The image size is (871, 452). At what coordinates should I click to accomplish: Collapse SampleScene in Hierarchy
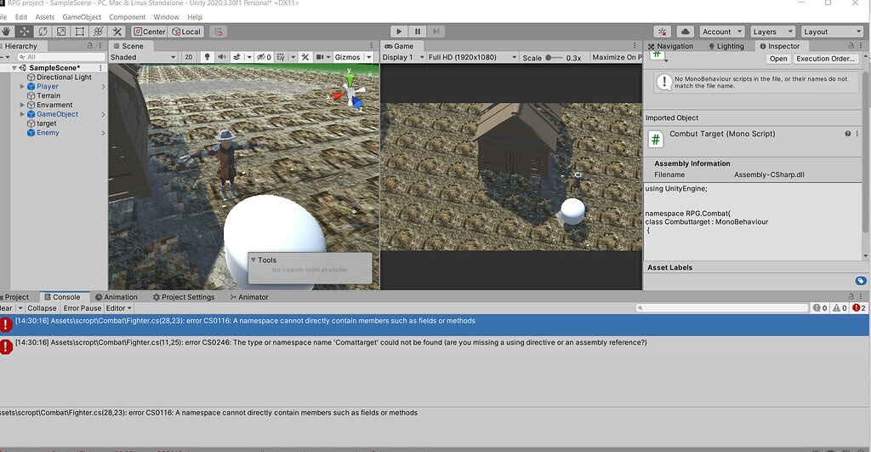click(x=14, y=68)
